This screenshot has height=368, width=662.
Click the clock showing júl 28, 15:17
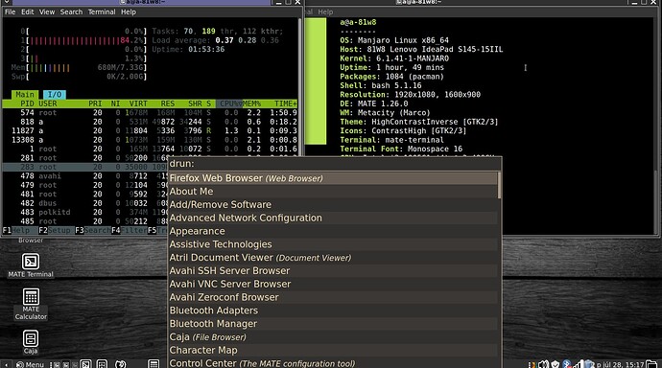click(620, 364)
